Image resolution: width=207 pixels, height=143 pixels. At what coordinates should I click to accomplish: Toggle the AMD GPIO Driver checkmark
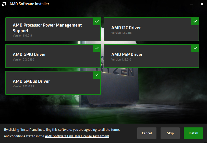coord(97,48)
